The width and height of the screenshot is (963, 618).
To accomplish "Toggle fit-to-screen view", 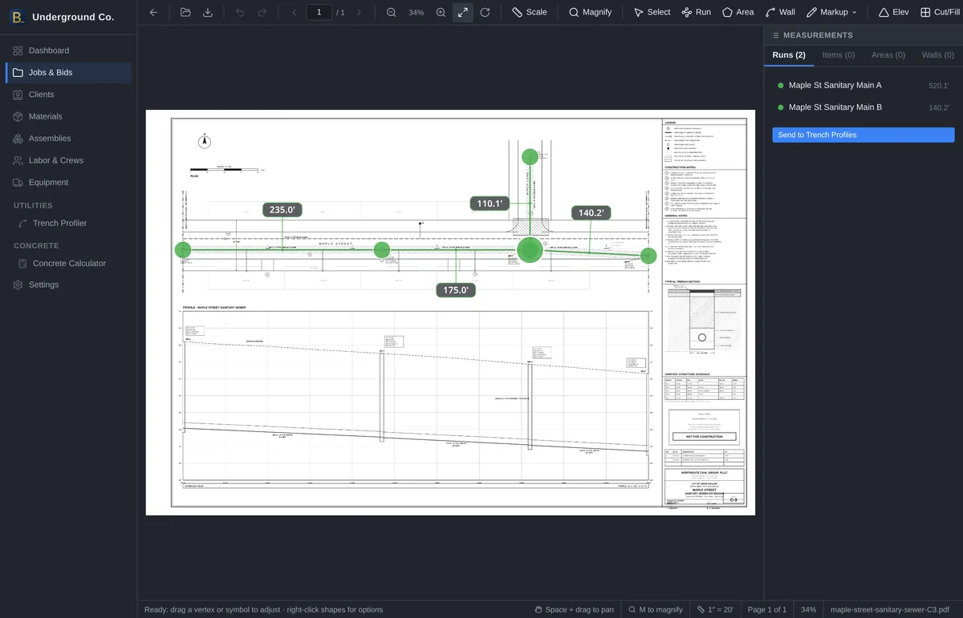I will pyautogui.click(x=463, y=12).
